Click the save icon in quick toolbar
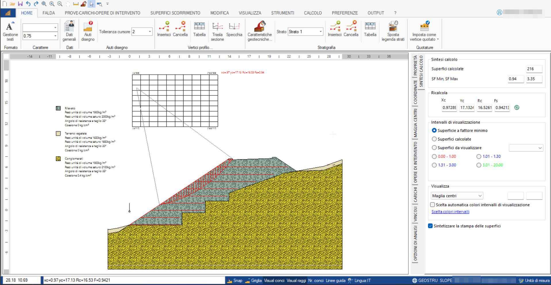This screenshot has width=551, height=285. point(20,4)
